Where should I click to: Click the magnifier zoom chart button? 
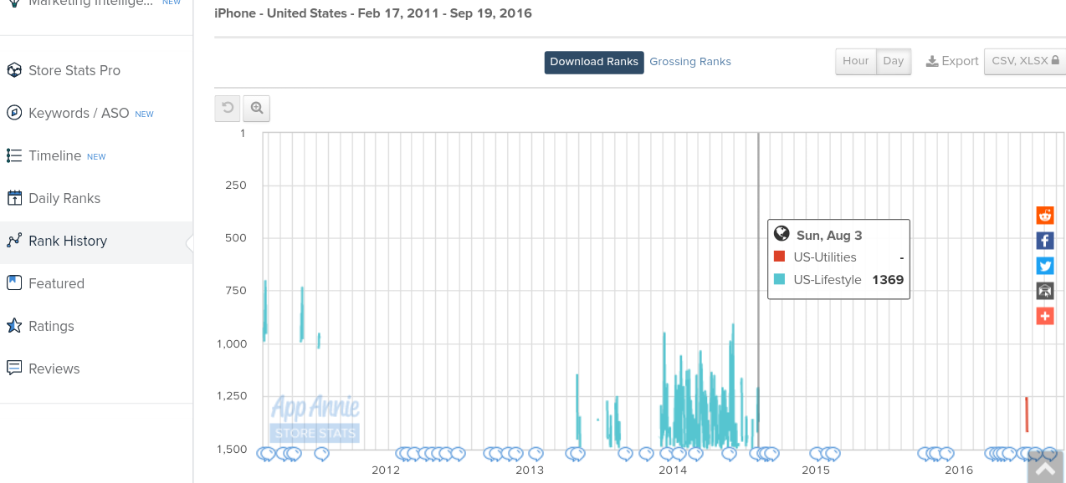pyautogui.click(x=257, y=109)
